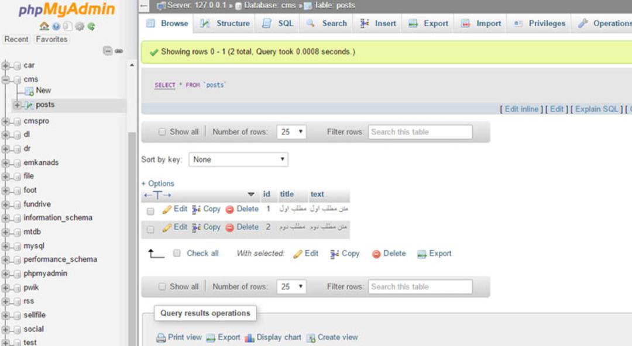This screenshot has width=632, height=346.
Task: Switch to the Favorites list
Action: pyautogui.click(x=51, y=40)
